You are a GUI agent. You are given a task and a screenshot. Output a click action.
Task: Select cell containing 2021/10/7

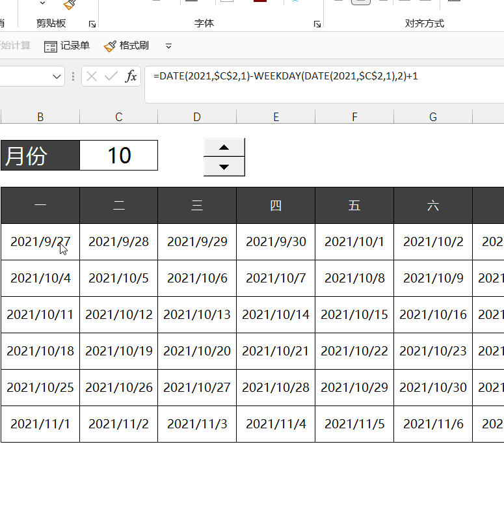pyautogui.click(x=276, y=278)
